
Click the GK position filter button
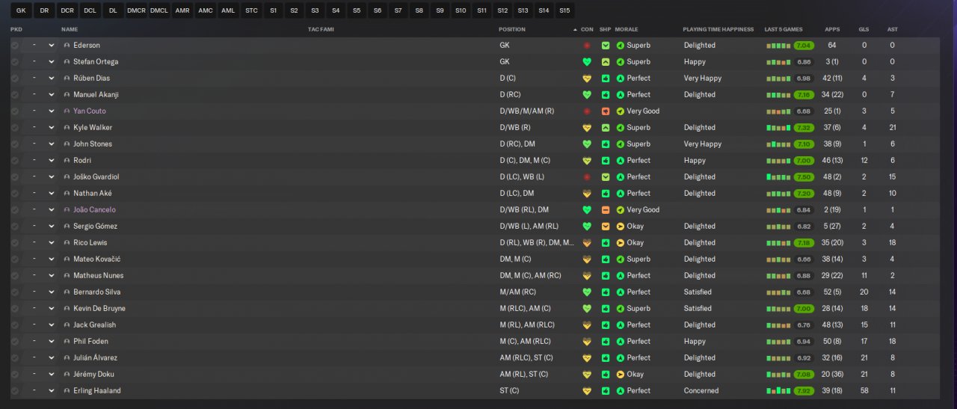[x=21, y=10]
